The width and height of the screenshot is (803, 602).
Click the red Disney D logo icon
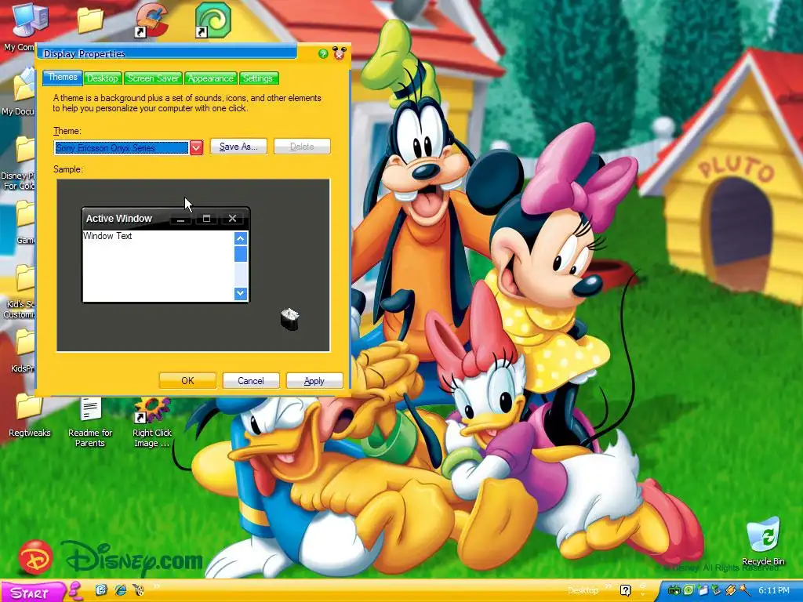coord(36,557)
